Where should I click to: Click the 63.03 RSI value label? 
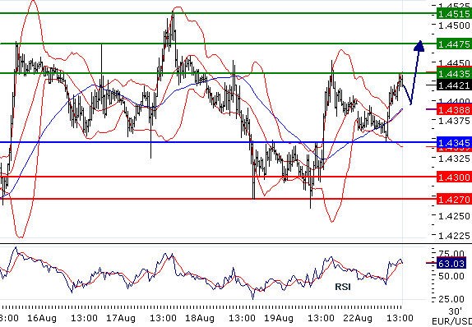pos(451,264)
